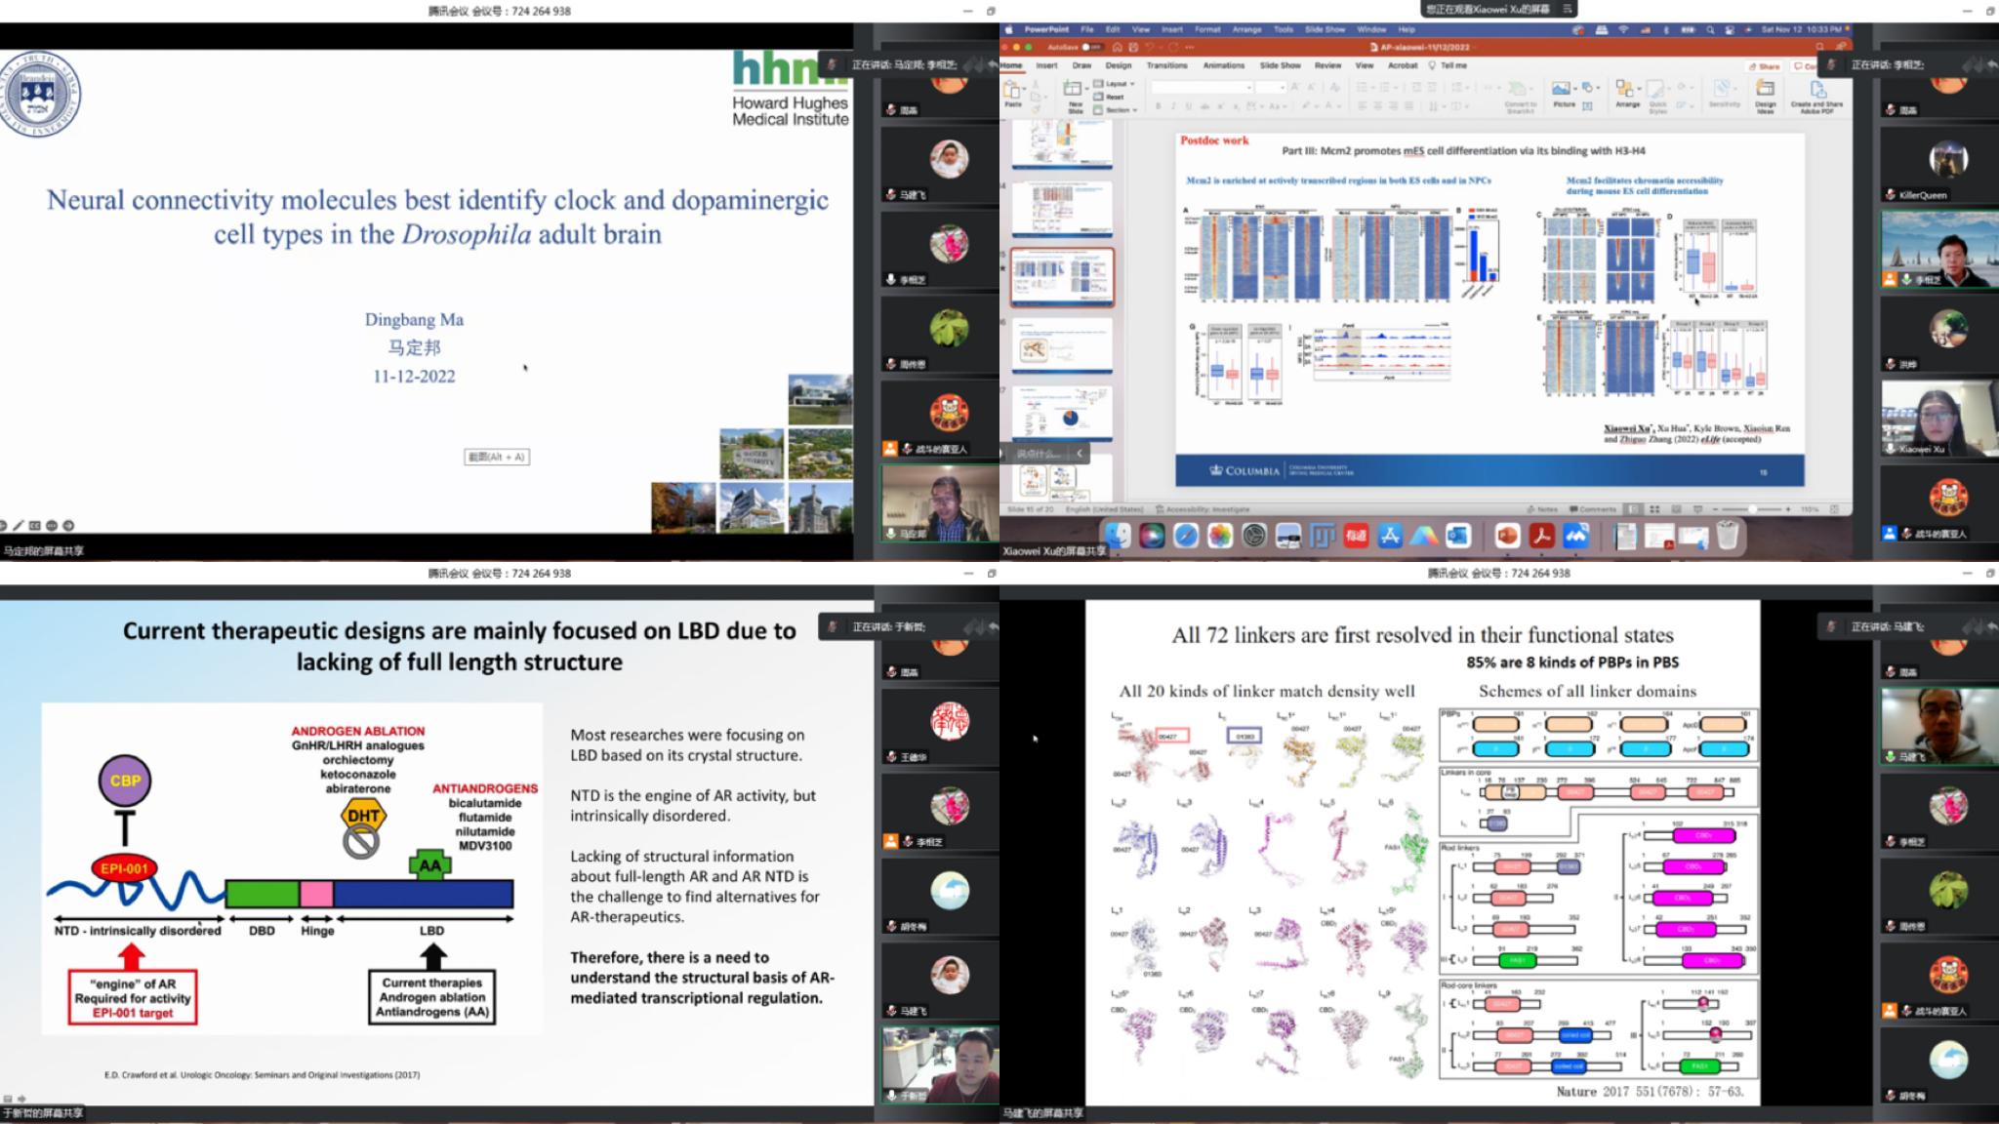The width and height of the screenshot is (1999, 1124).
Task: Click the Share button in PowerPoint
Action: point(1765,66)
